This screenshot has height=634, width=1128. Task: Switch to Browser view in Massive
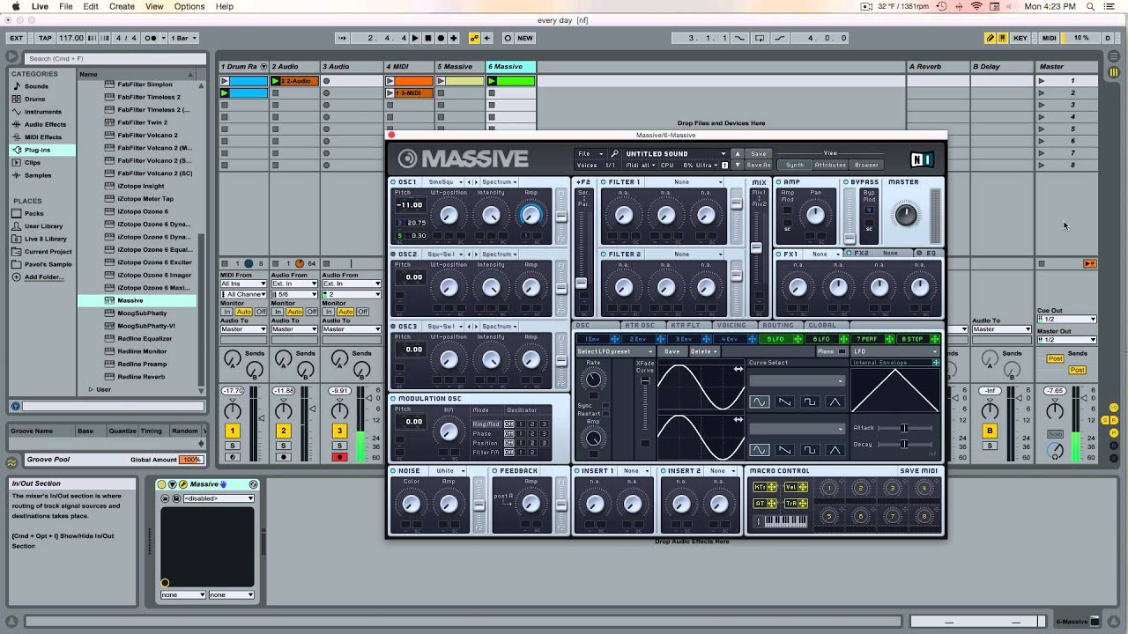point(866,165)
